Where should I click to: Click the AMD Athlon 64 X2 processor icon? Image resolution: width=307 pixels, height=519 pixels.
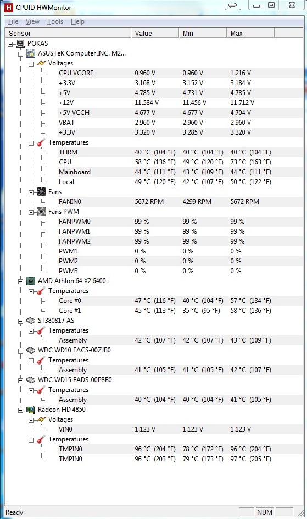tap(31, 281)
